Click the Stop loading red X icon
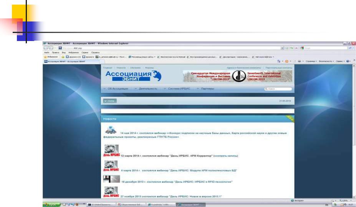 (296, 48)
